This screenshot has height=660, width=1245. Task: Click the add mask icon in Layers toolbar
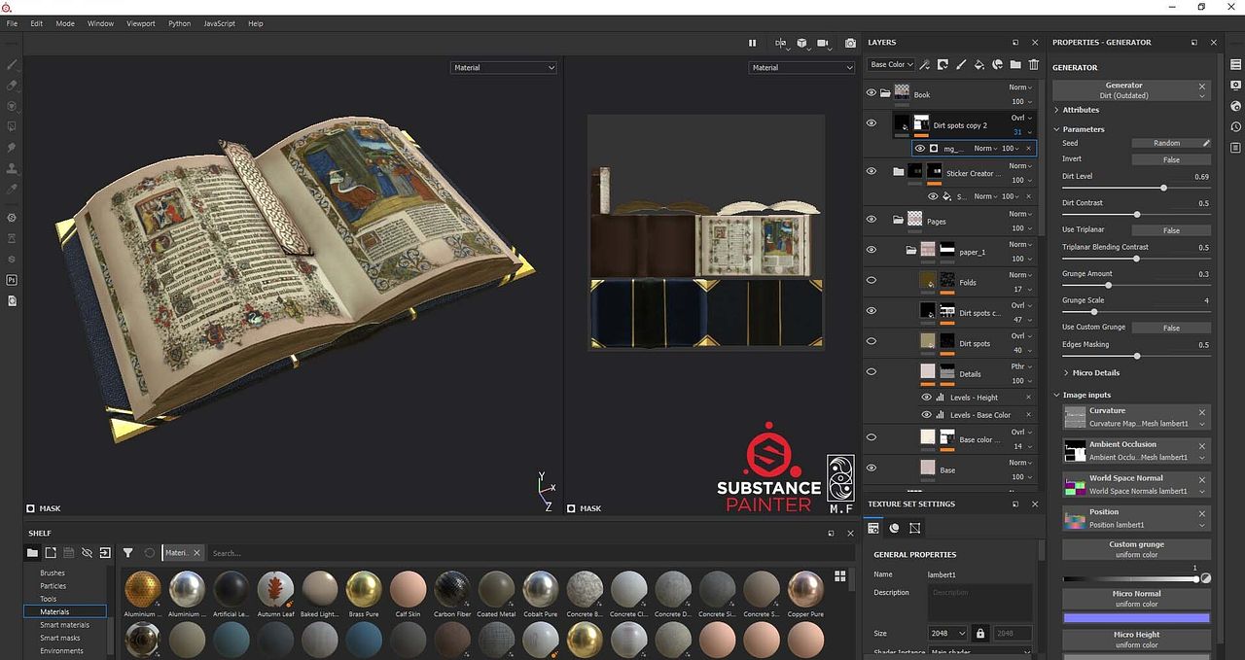[x=943, y=65]
